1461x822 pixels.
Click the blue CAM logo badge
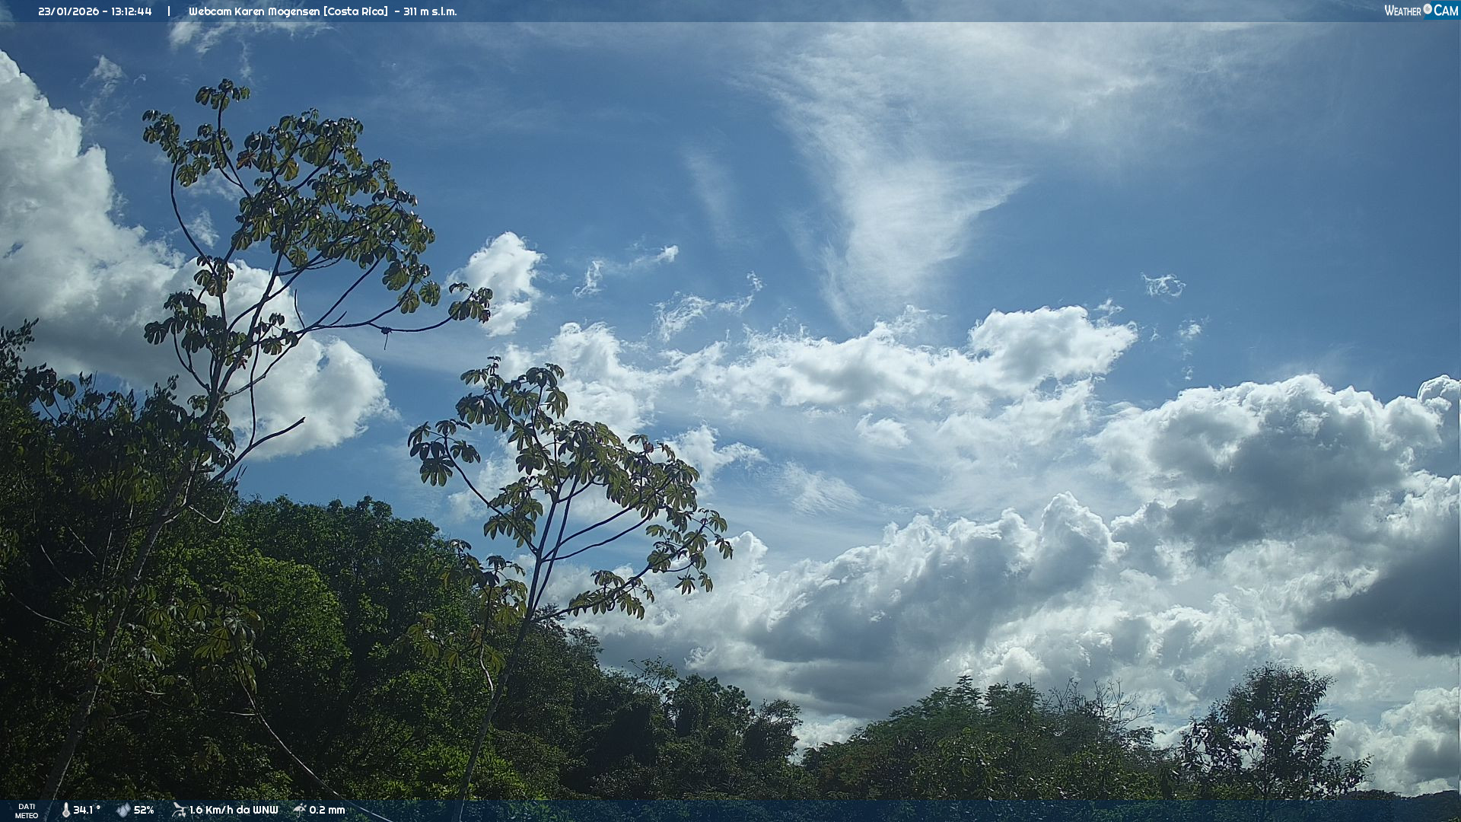coord(1446,11)
